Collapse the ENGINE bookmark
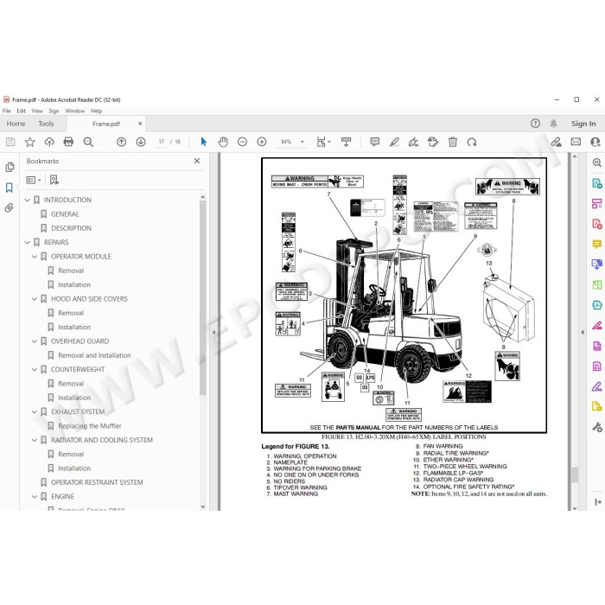Image resolution: width=605 pixels, height=605 pixels. tap(35, 497)
